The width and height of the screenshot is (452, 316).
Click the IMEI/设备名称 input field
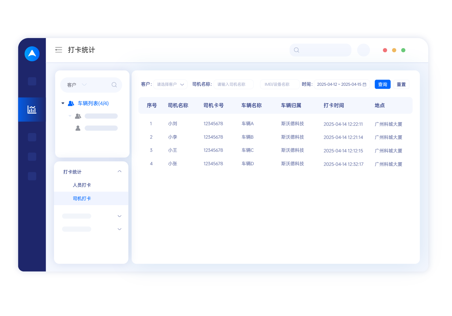click(x=279, y=84)
